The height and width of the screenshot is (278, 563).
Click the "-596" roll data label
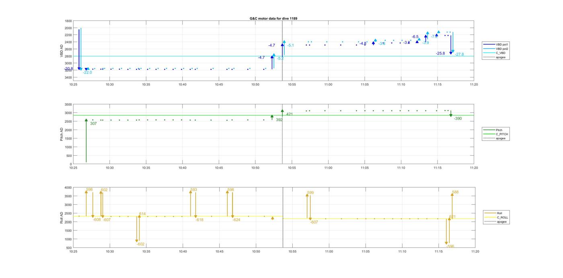[x=450, y=247]
